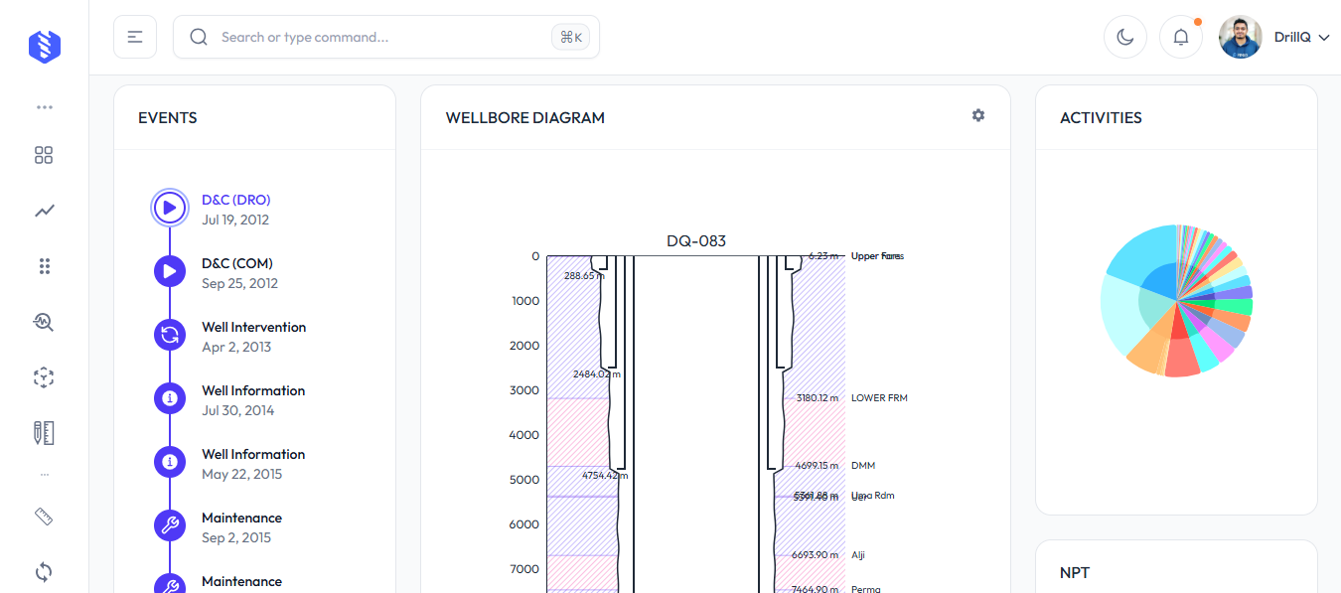Image resolution: width=1341 pixels, height=593 pixels.
Task: Click the 'DMM' formation label
Action: click(863, 466)
